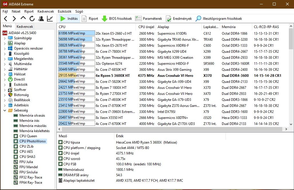The height and width of the screenshot is (190, 294).
Task: Open the Kedvencek menu in menu bar
Action: coord(46,11)
